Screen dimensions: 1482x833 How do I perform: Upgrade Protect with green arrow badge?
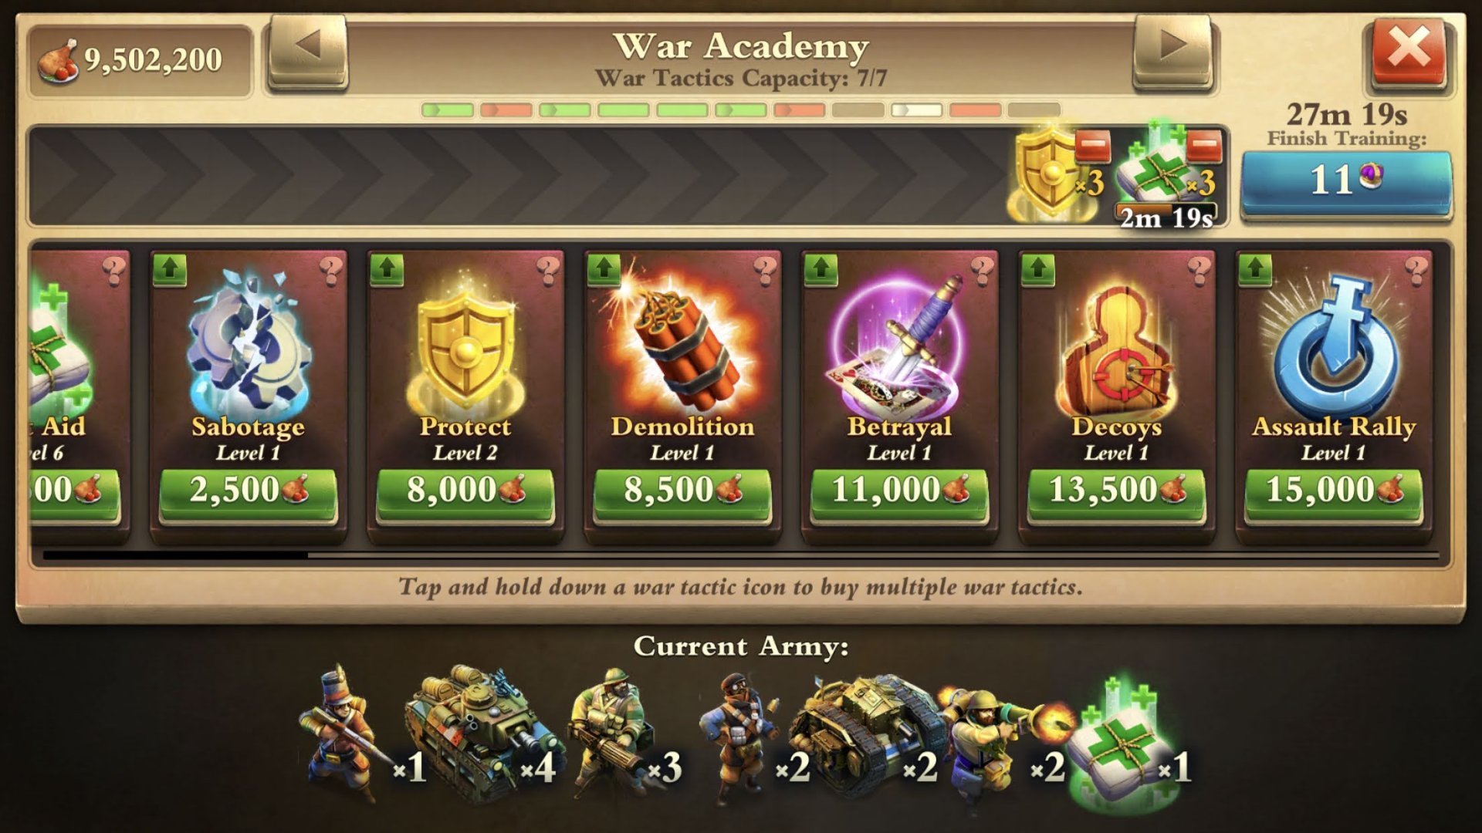387,269
